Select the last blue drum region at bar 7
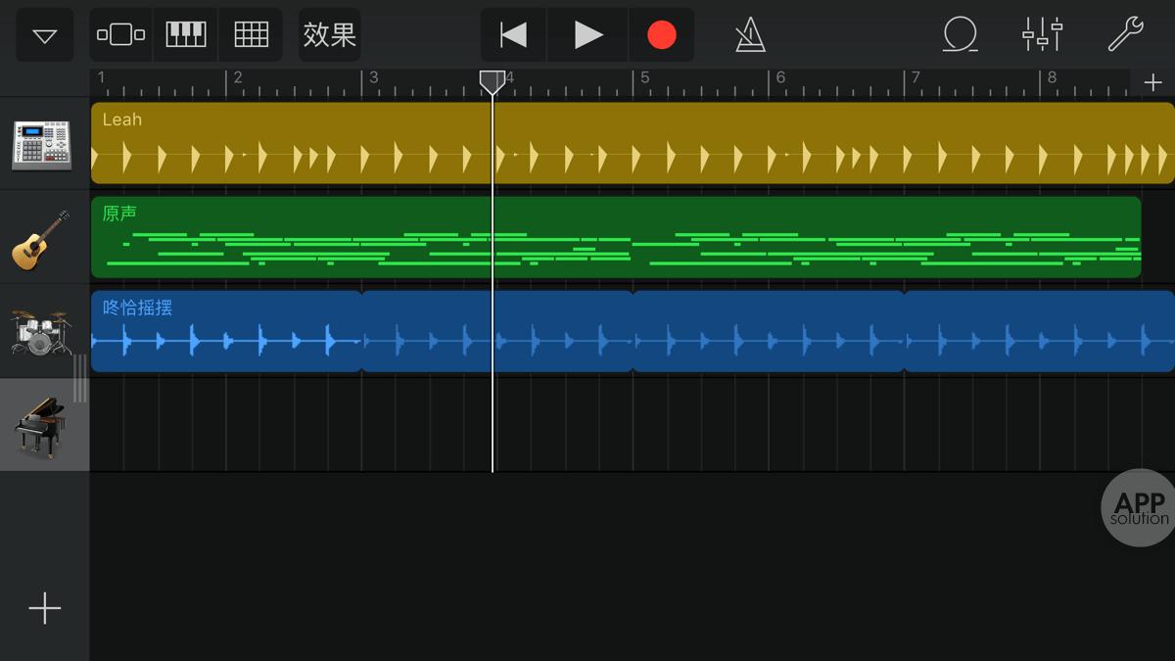The image size is (1175, 661). (x=1039, y=331)
